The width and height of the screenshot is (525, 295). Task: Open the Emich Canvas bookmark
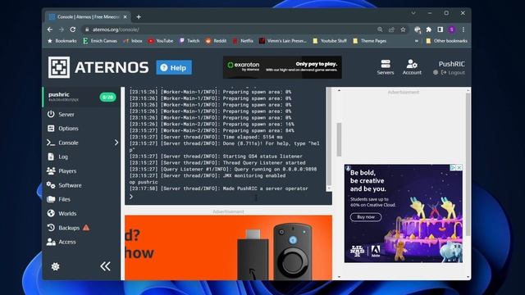(100, 41)
